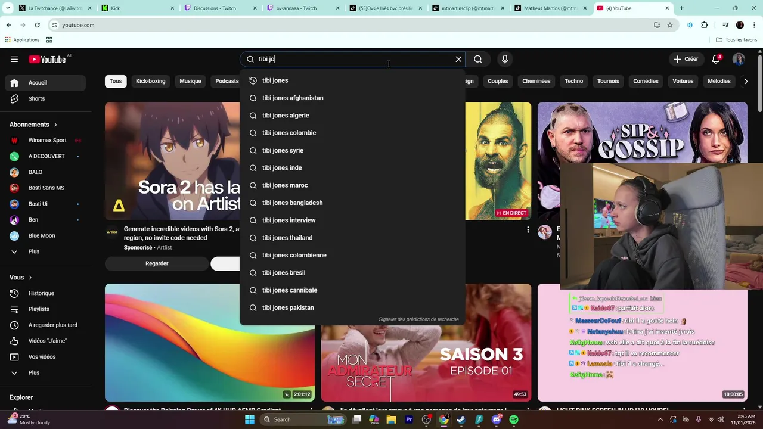
Task: Reload the page
Action: tap(37, 25)
